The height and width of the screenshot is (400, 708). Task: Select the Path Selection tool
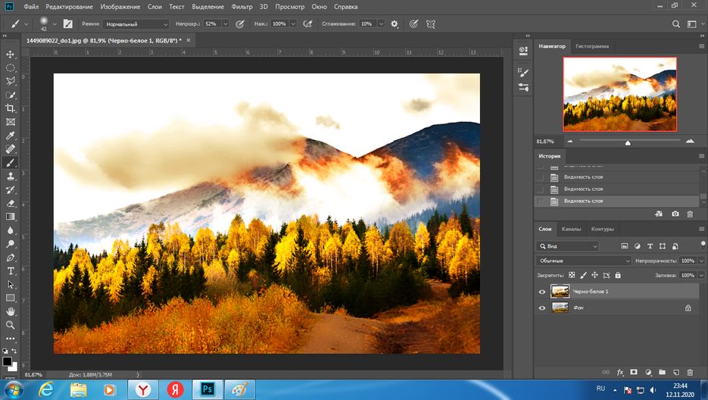[x=10, y=285]
